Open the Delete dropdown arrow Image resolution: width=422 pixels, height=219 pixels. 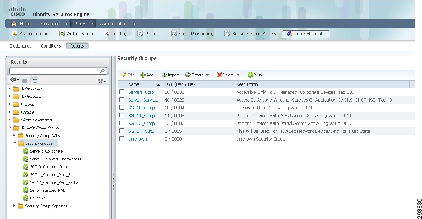click(x=238, y=75)
